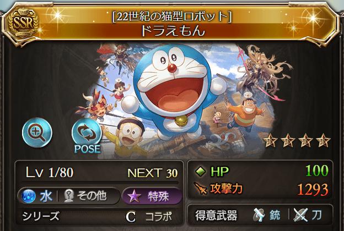Screen dimensions: 344x231
Task: Click the C コラボ series label
Action: 149,217
